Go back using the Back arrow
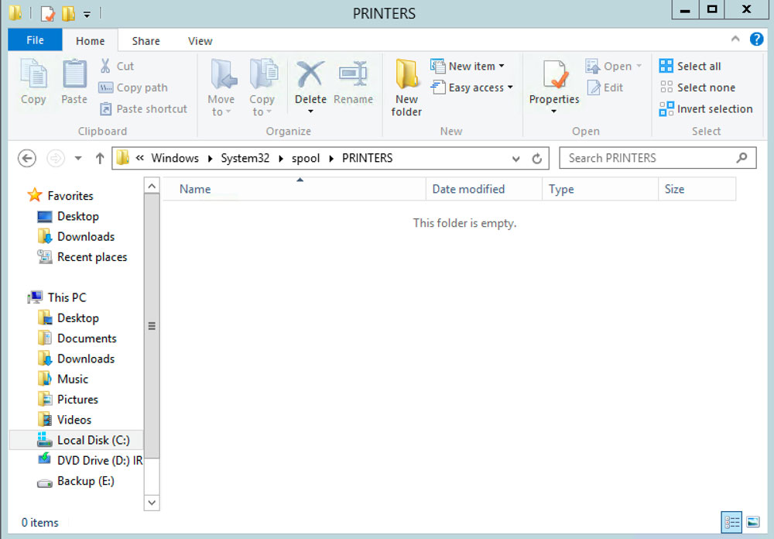The height and width of the screenshot is (539, 774). point(27,158)
